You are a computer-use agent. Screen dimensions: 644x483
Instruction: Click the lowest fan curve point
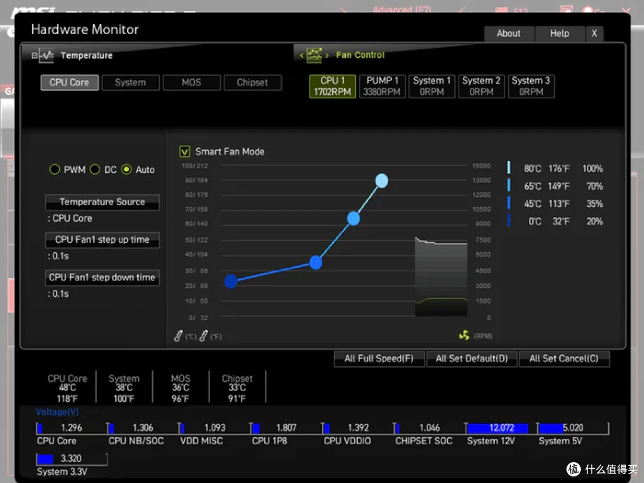pyautogui.click(x=231, y=281)
